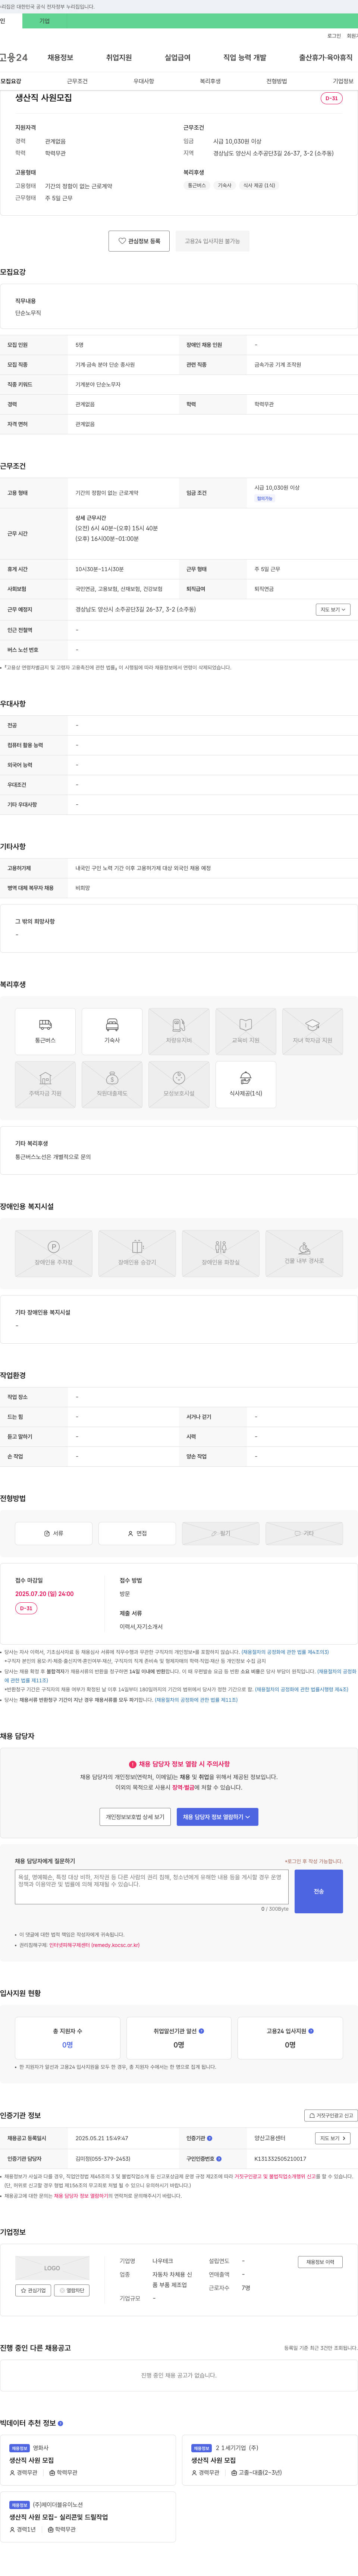Screen dimensions: 358x2576
Task: Click the 로그인 link
Action: pyautogui.click(x=334, y=36)
